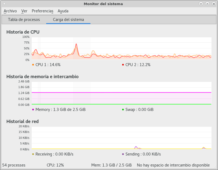Click the Swap green color dot
Screen dimensions: 218x170
pos(123,110)
